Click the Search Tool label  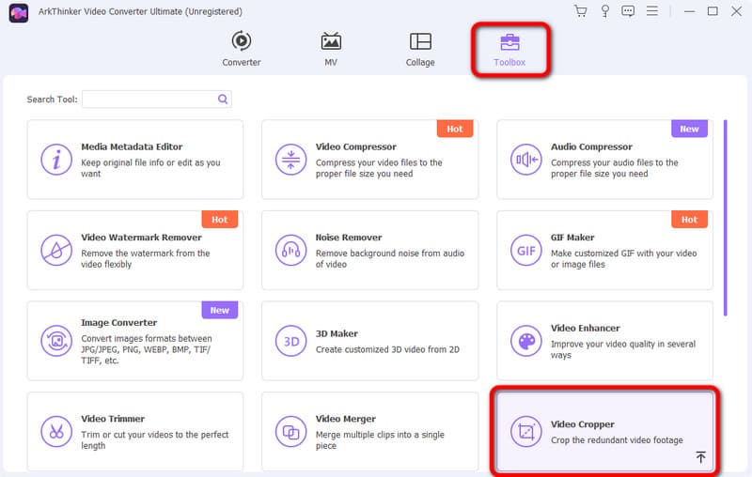tap(52, 100)
